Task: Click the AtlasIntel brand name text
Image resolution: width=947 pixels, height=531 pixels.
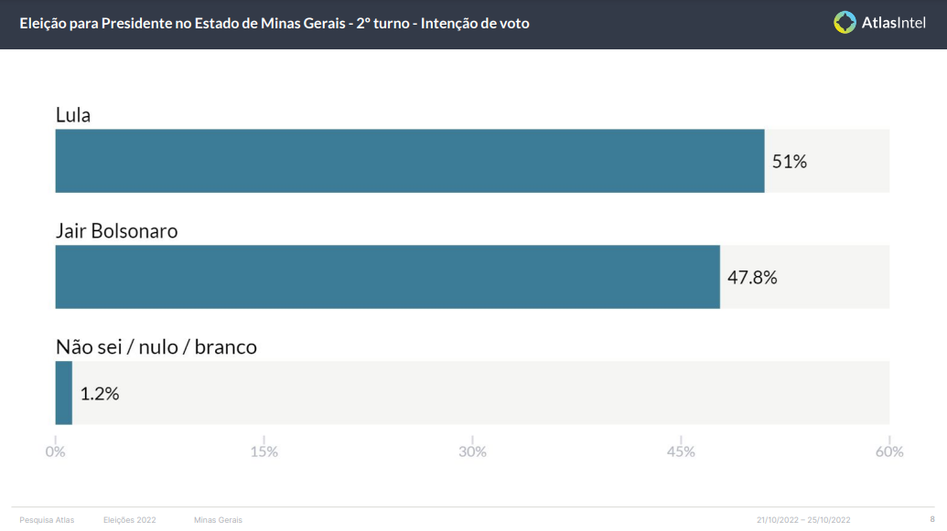Action: [893, 23]
